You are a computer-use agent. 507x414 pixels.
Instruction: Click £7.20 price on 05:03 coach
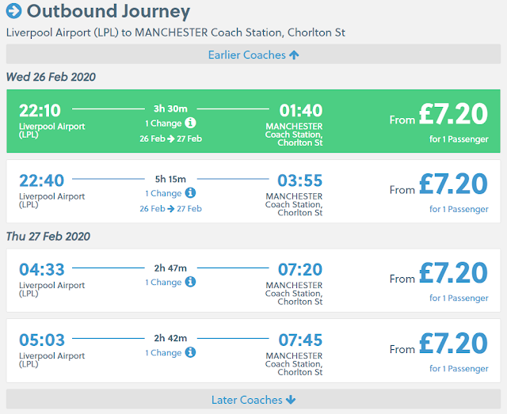[453, 344]
